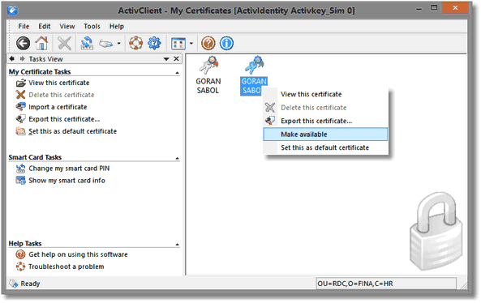
Task: Collapse the My Certificate Tasks section
Action: [178, 73]
